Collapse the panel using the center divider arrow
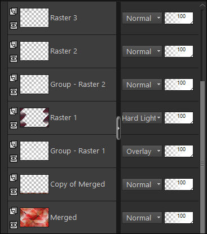Viewport: 207px width, 234px height. click(x=118, y=128)
